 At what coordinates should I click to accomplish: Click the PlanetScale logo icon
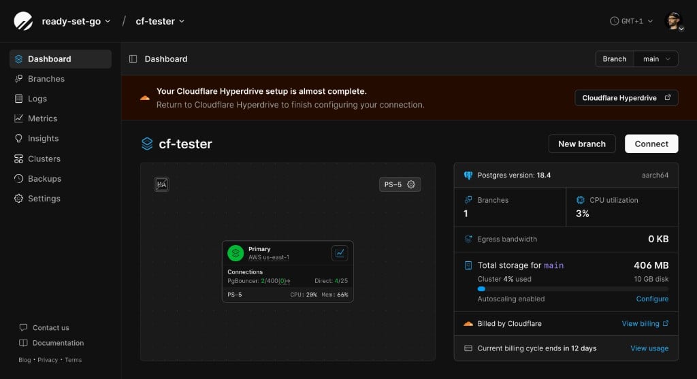pyautogui.click(x=23, y=21)
